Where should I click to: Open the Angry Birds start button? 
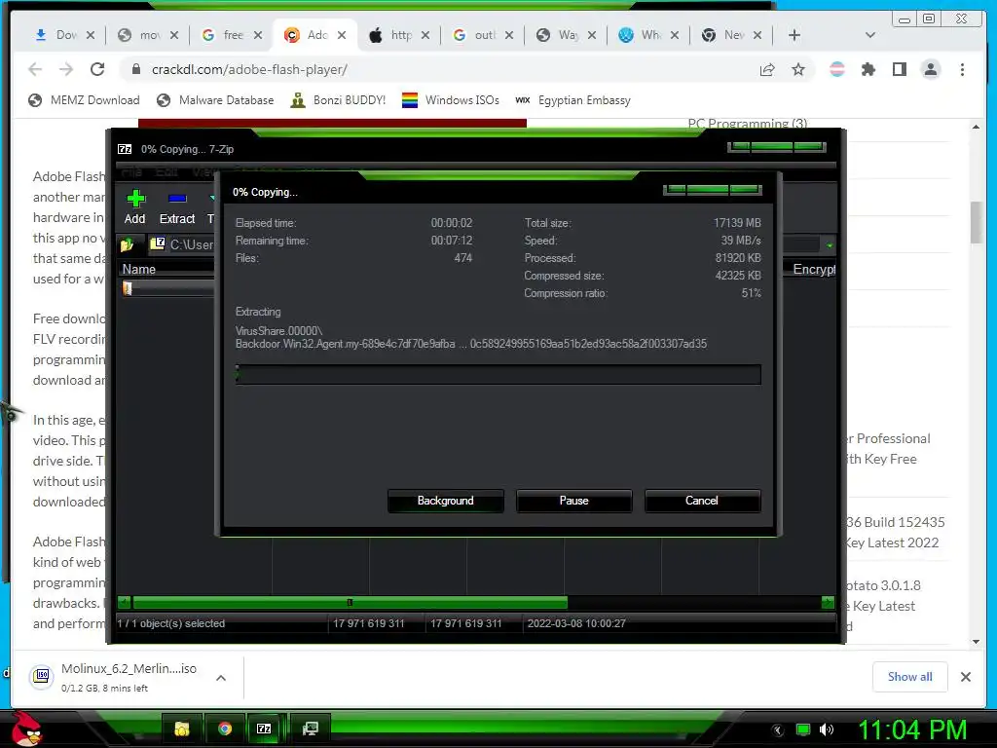pos(26,729)
